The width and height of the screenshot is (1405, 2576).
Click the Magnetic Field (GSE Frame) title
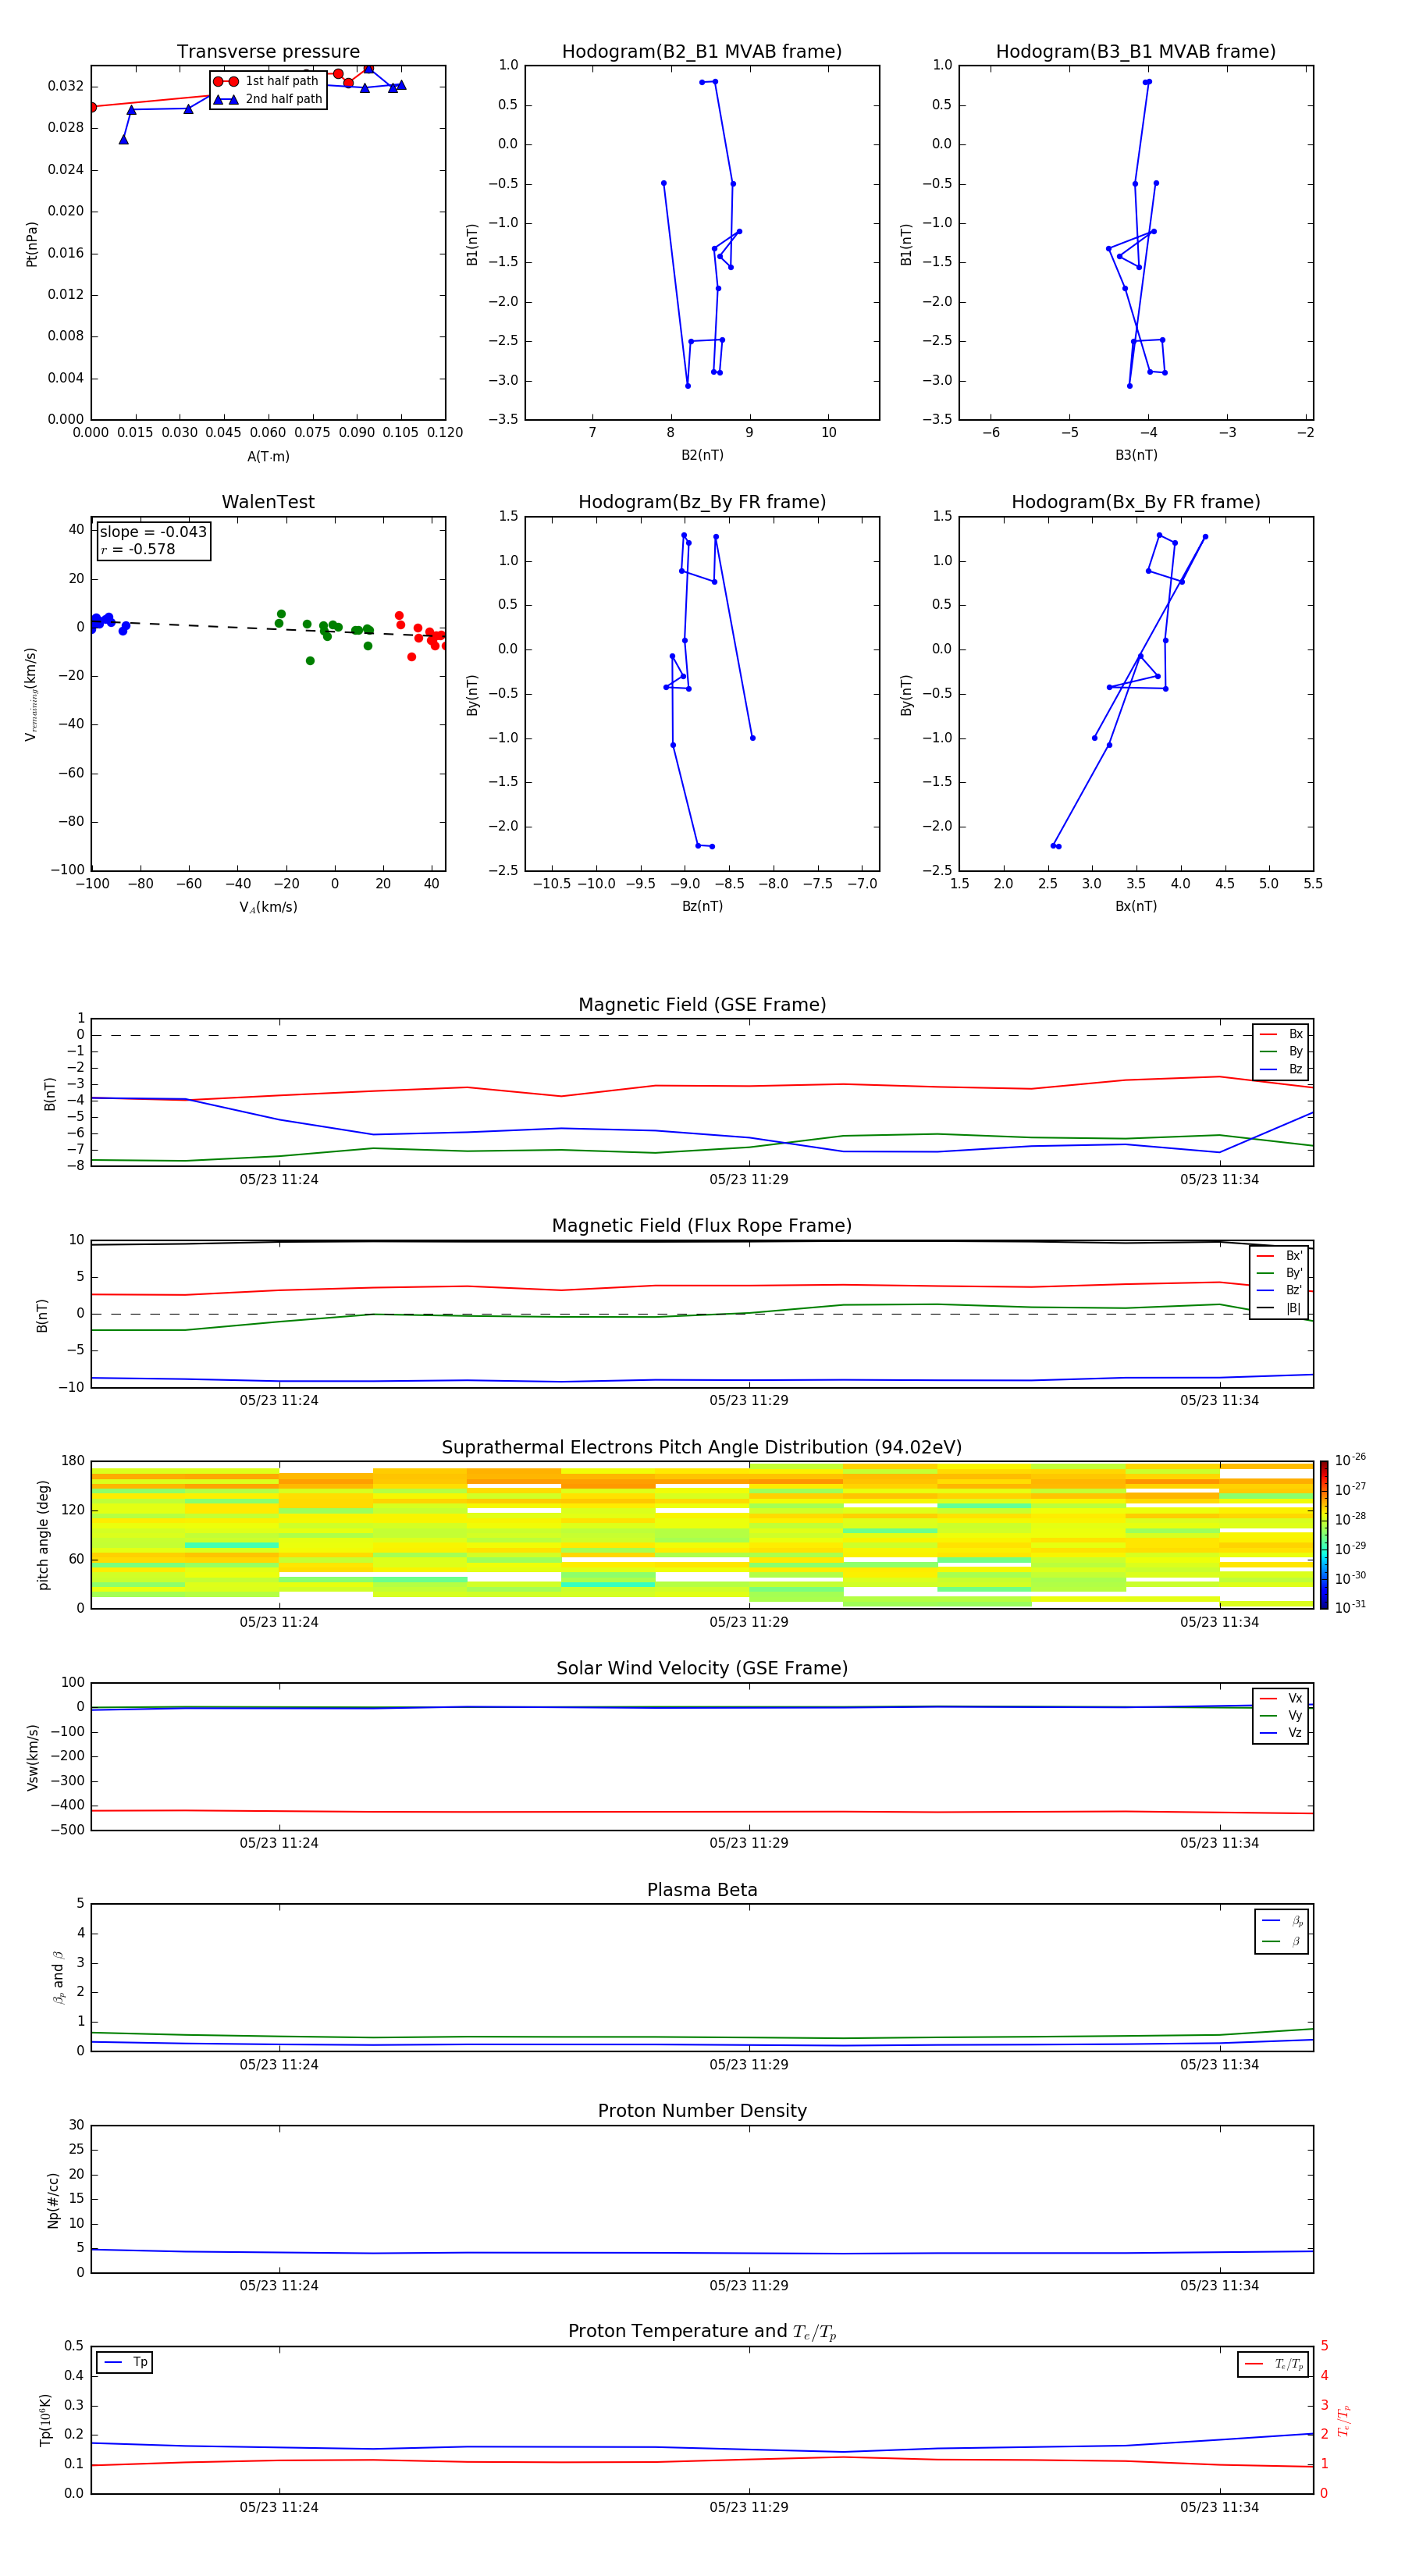702,1005
